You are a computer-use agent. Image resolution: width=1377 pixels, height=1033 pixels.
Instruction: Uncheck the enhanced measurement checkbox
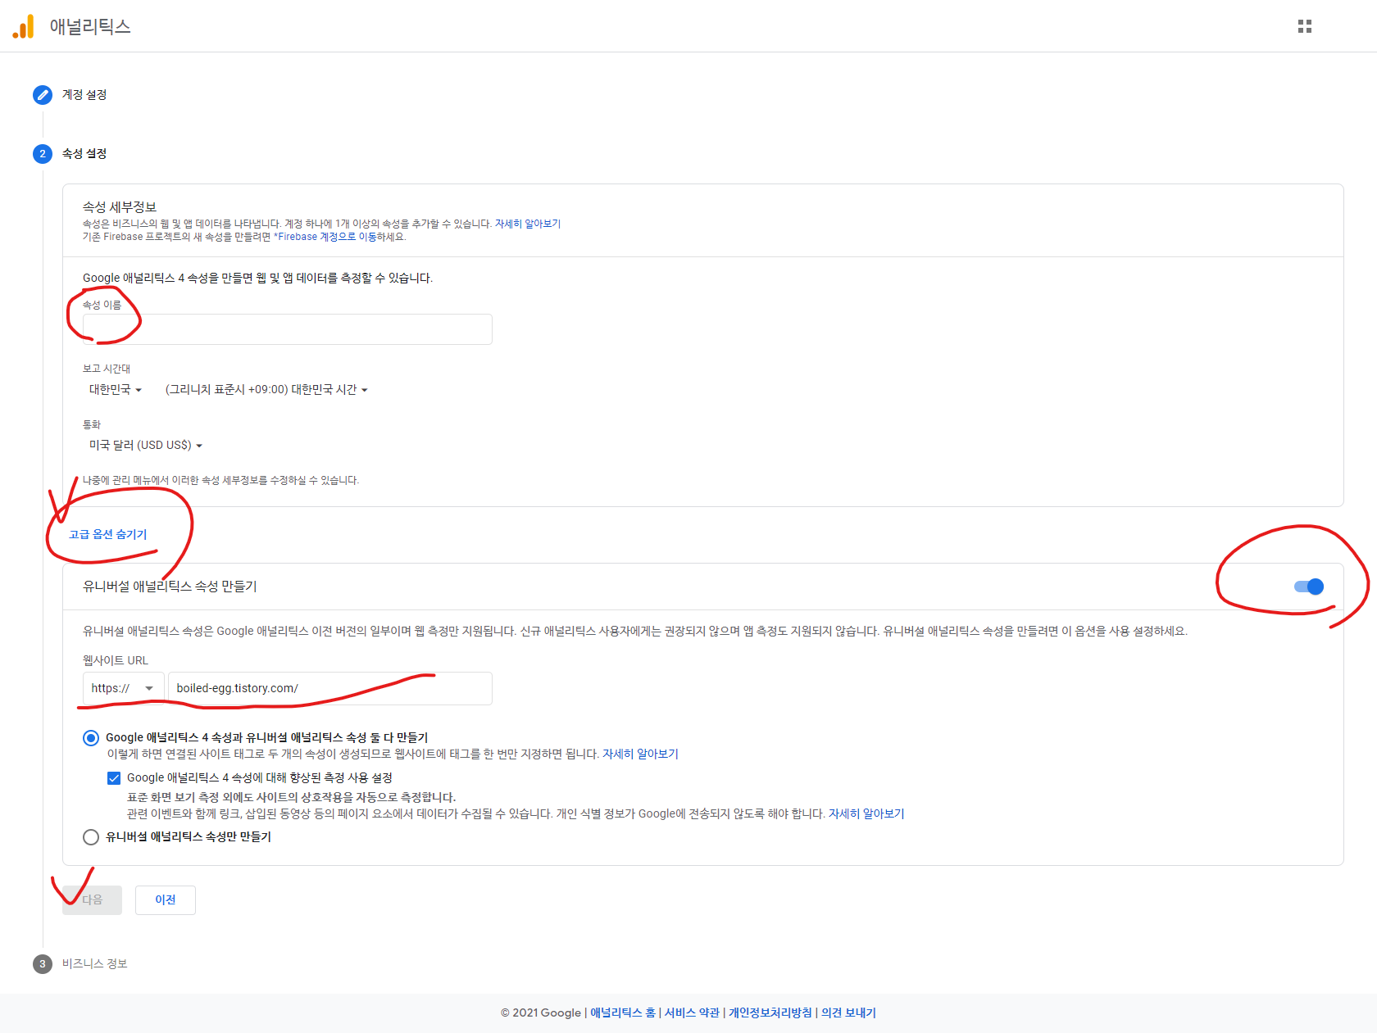(114, 778)
